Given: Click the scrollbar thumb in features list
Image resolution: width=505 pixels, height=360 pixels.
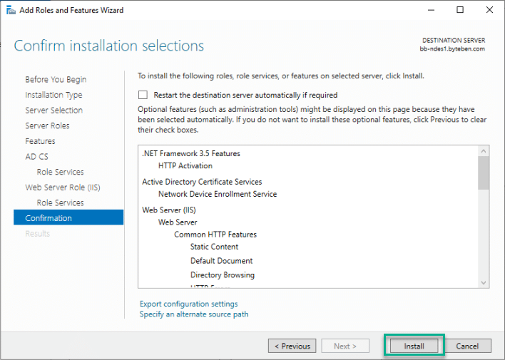Looking at the screenshot, I should click(x=484, y=173).
